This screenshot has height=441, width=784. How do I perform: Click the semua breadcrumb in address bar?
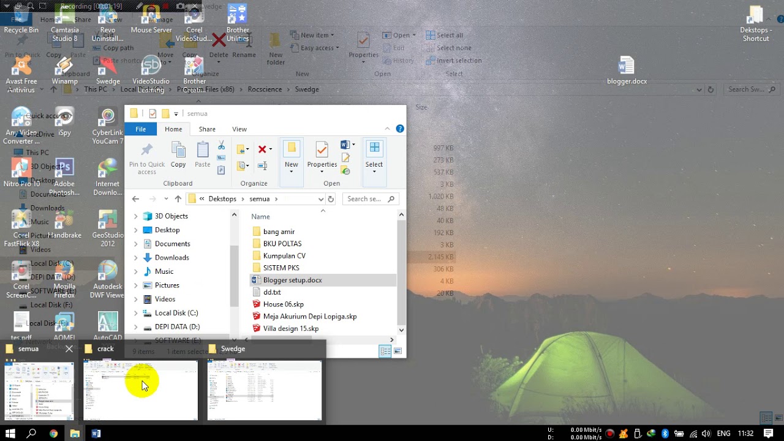point(260,199)
